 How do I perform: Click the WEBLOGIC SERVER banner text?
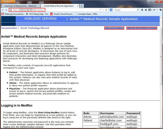[x=40, y=19]
